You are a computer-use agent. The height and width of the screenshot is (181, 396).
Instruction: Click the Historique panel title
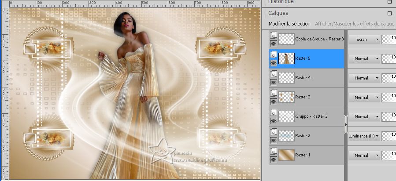(281, 2)
